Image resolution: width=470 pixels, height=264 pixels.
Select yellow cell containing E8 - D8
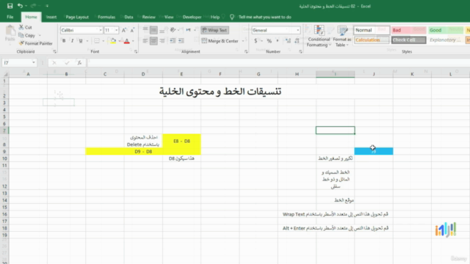coord(181,141)
